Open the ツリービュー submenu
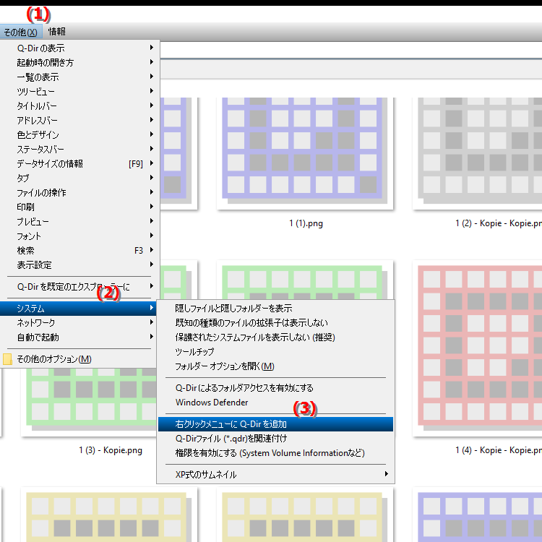This screenshot has width=542, height=542. pos(79,92)
